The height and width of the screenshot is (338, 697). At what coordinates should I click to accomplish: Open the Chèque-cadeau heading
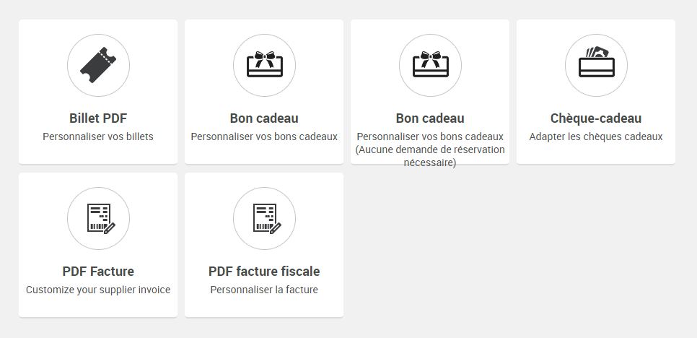point(596,118)
